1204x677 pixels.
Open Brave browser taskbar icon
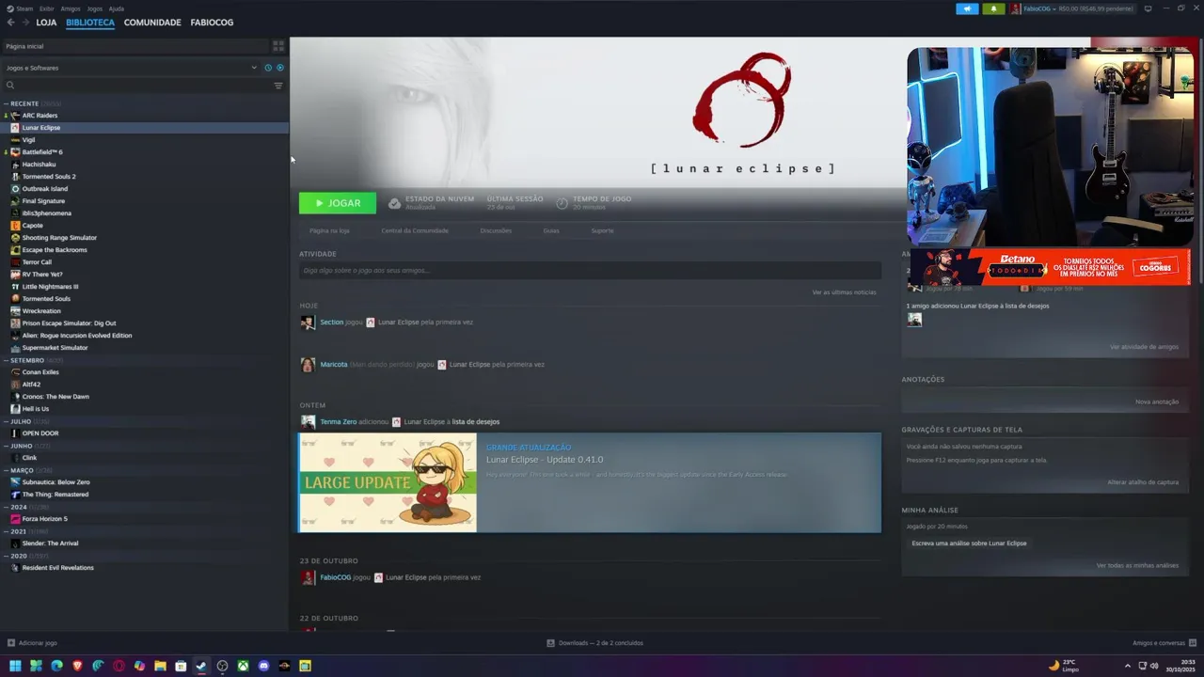(x=77, y=666)
